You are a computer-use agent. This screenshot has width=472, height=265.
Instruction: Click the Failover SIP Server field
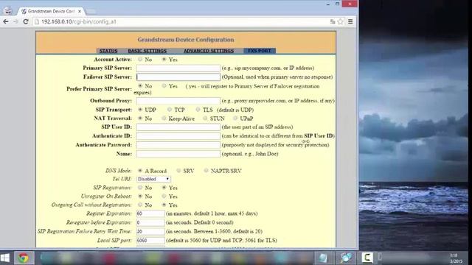178,77
